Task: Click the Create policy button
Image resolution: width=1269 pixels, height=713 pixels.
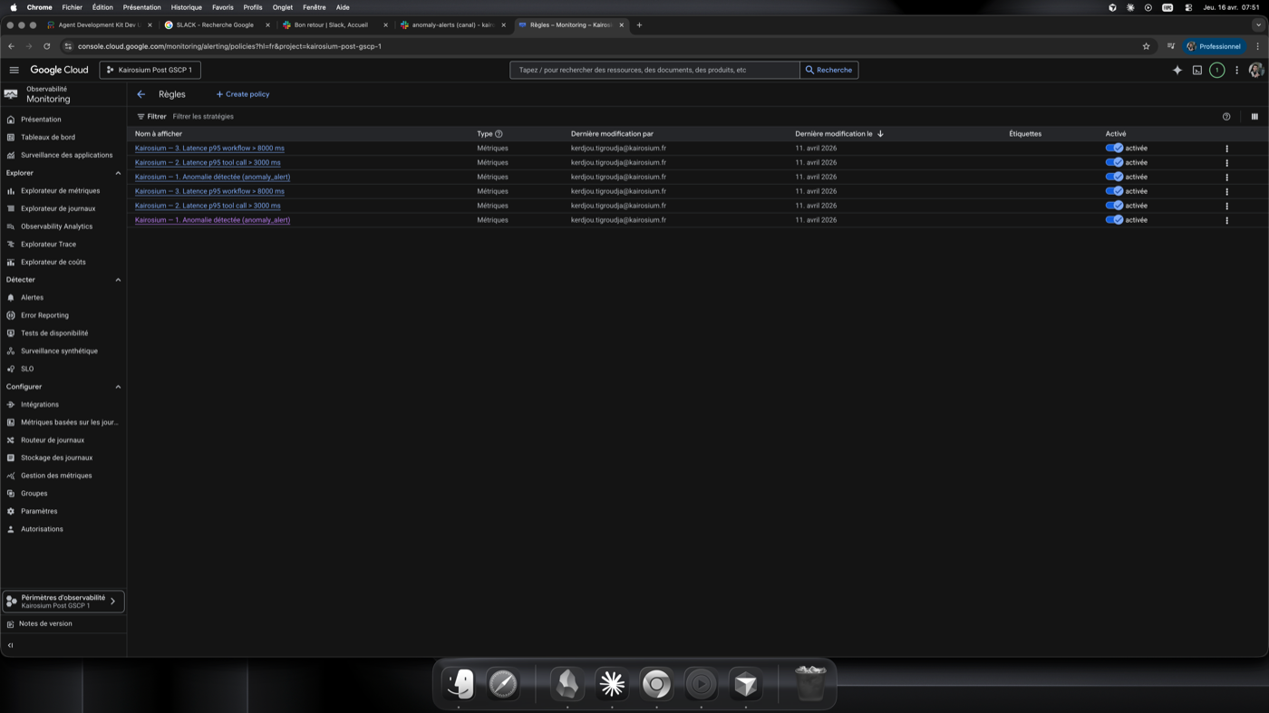Action: [x=243, y=94]
